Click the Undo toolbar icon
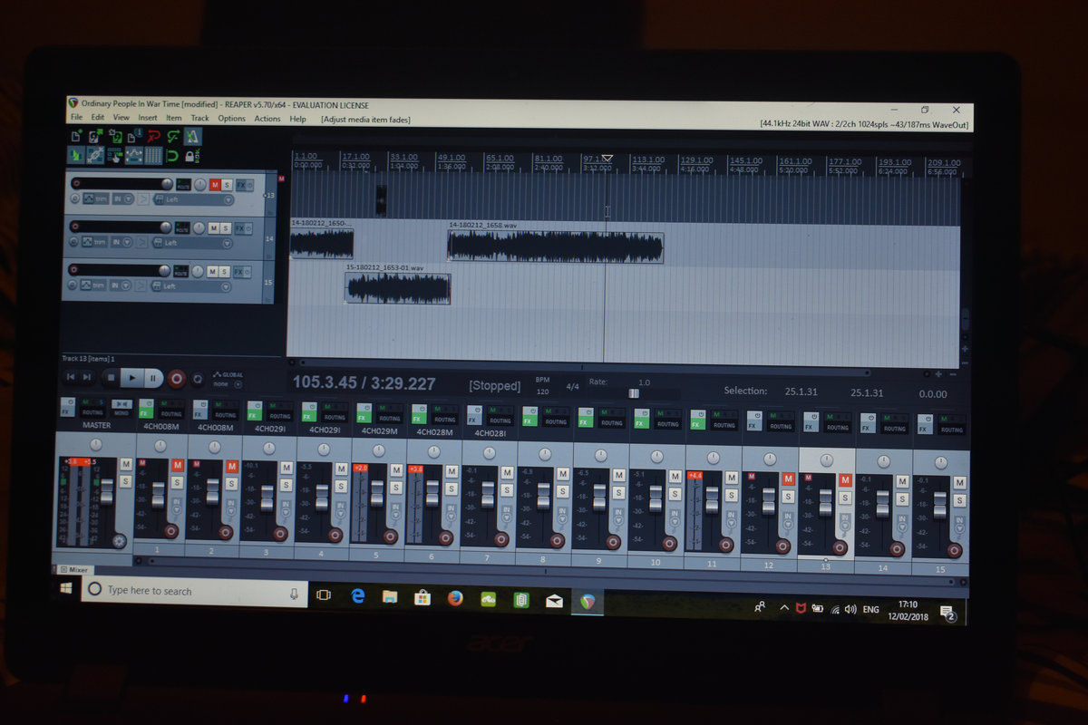The image size is (1088, 725). [x=153, y=137]
